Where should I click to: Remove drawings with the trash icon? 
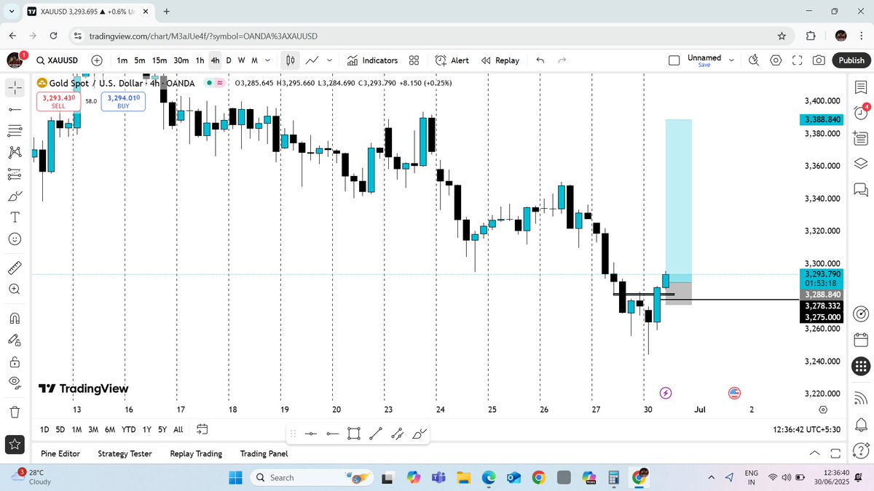(x=15, y=412)
